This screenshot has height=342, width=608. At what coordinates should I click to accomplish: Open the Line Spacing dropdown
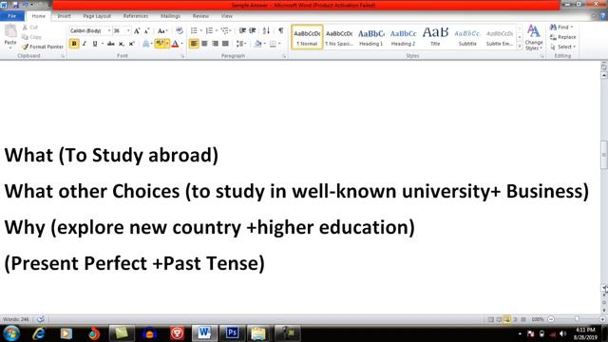[241, 44]
